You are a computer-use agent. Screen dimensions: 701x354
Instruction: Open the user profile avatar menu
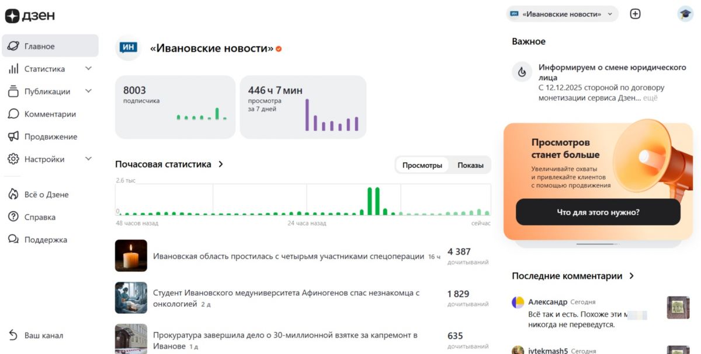point(685,14)
